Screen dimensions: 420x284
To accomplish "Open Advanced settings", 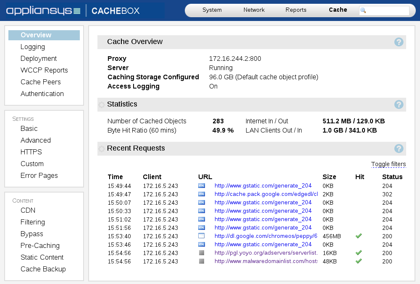I will point(36,141).
